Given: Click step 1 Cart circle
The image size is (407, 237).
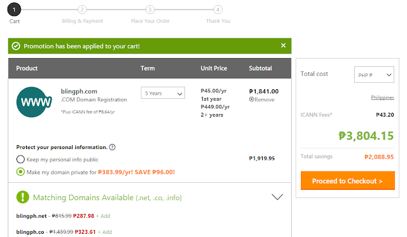Looking at the screenshot, I should 14,10.
